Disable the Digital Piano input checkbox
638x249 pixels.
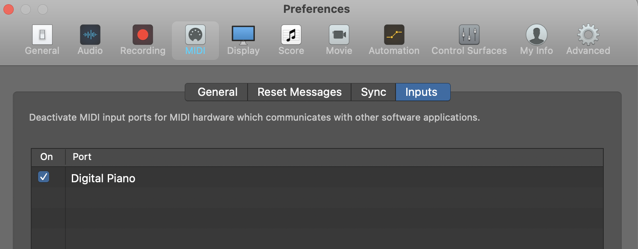coord(44,177)
